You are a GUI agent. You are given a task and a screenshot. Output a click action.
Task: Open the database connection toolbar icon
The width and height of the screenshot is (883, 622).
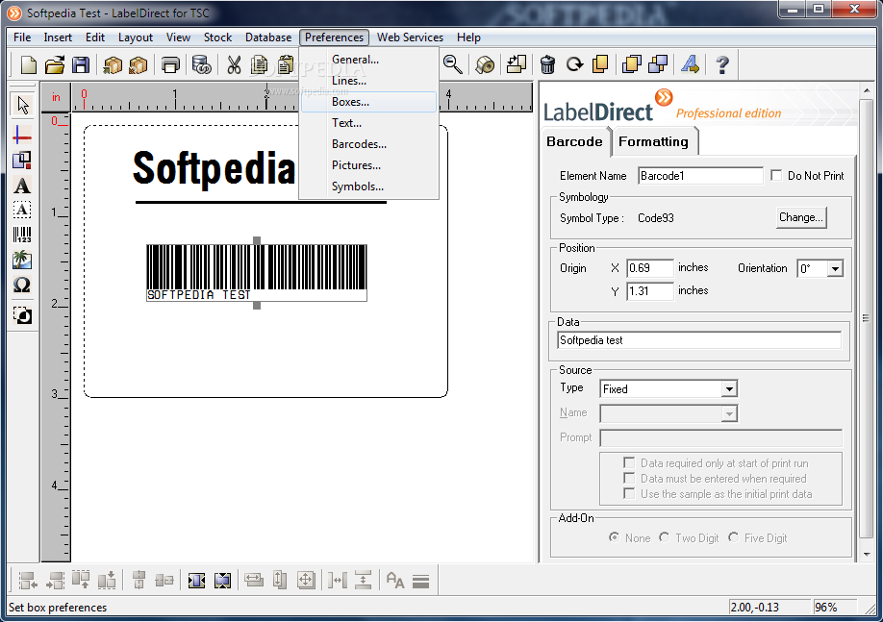(x=201, y=64)
